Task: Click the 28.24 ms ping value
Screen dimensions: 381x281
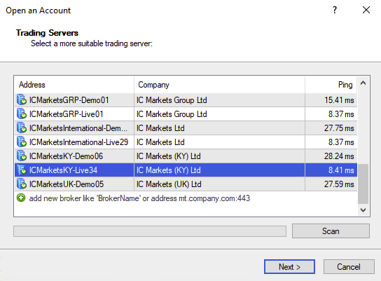Action: click(x=339, y=156)
